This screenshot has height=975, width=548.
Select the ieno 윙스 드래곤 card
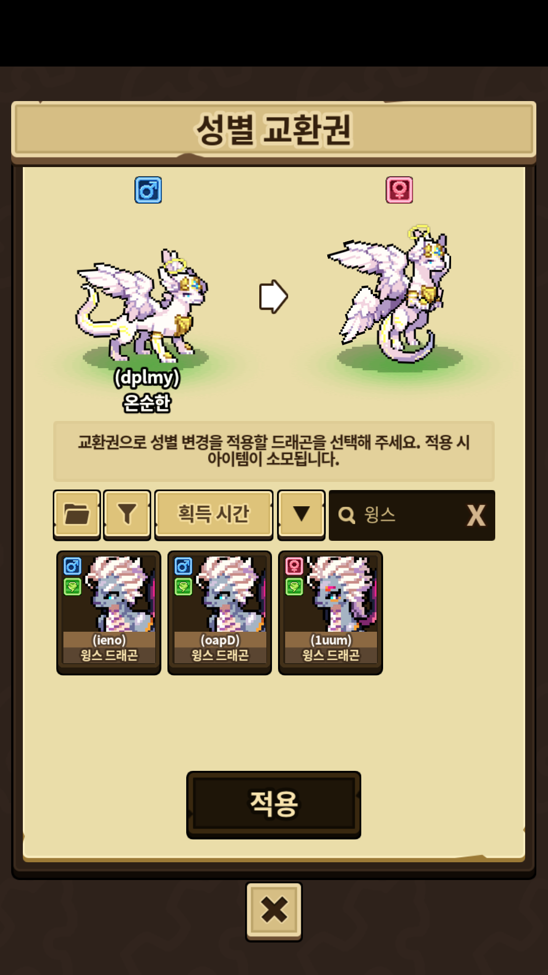pyautogui.click(x=109, y=613)
